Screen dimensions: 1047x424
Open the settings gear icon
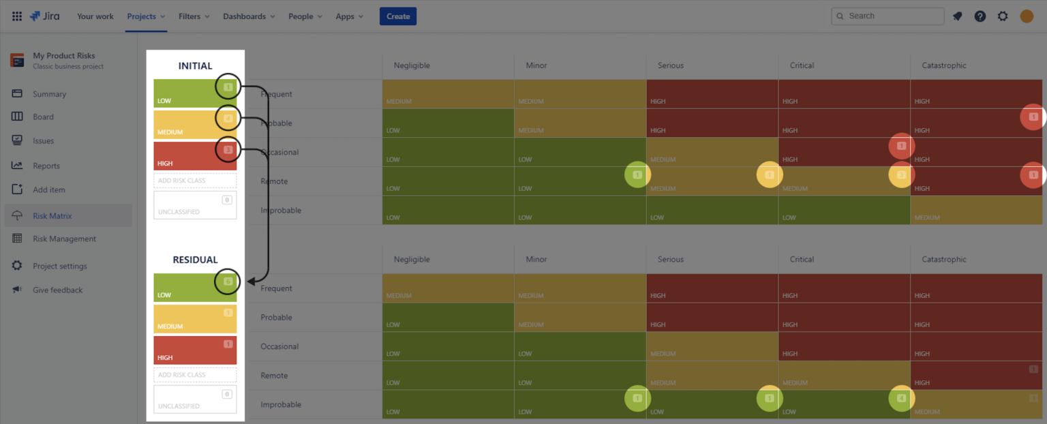[1003, 16]
